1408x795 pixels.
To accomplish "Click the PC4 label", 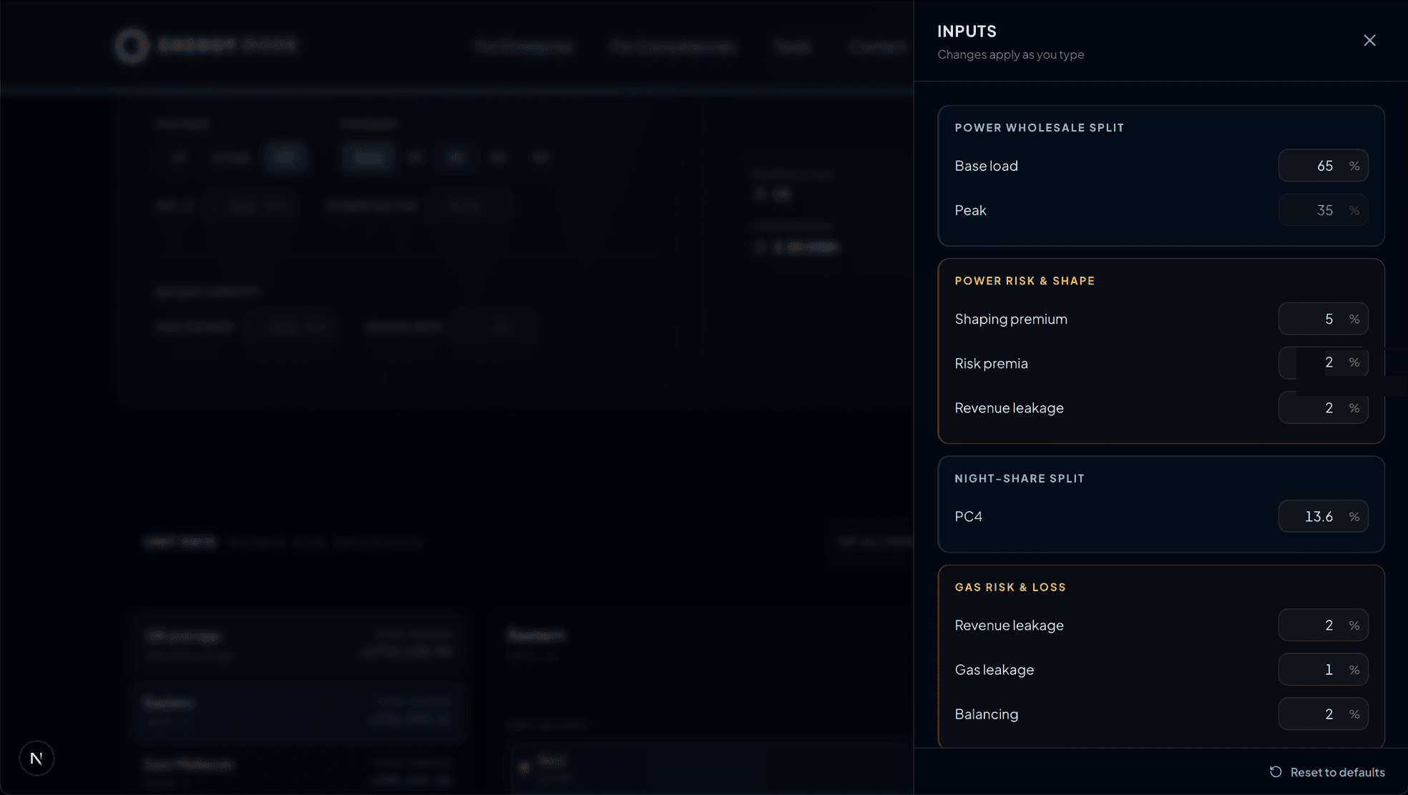I will tap(968, 516).
